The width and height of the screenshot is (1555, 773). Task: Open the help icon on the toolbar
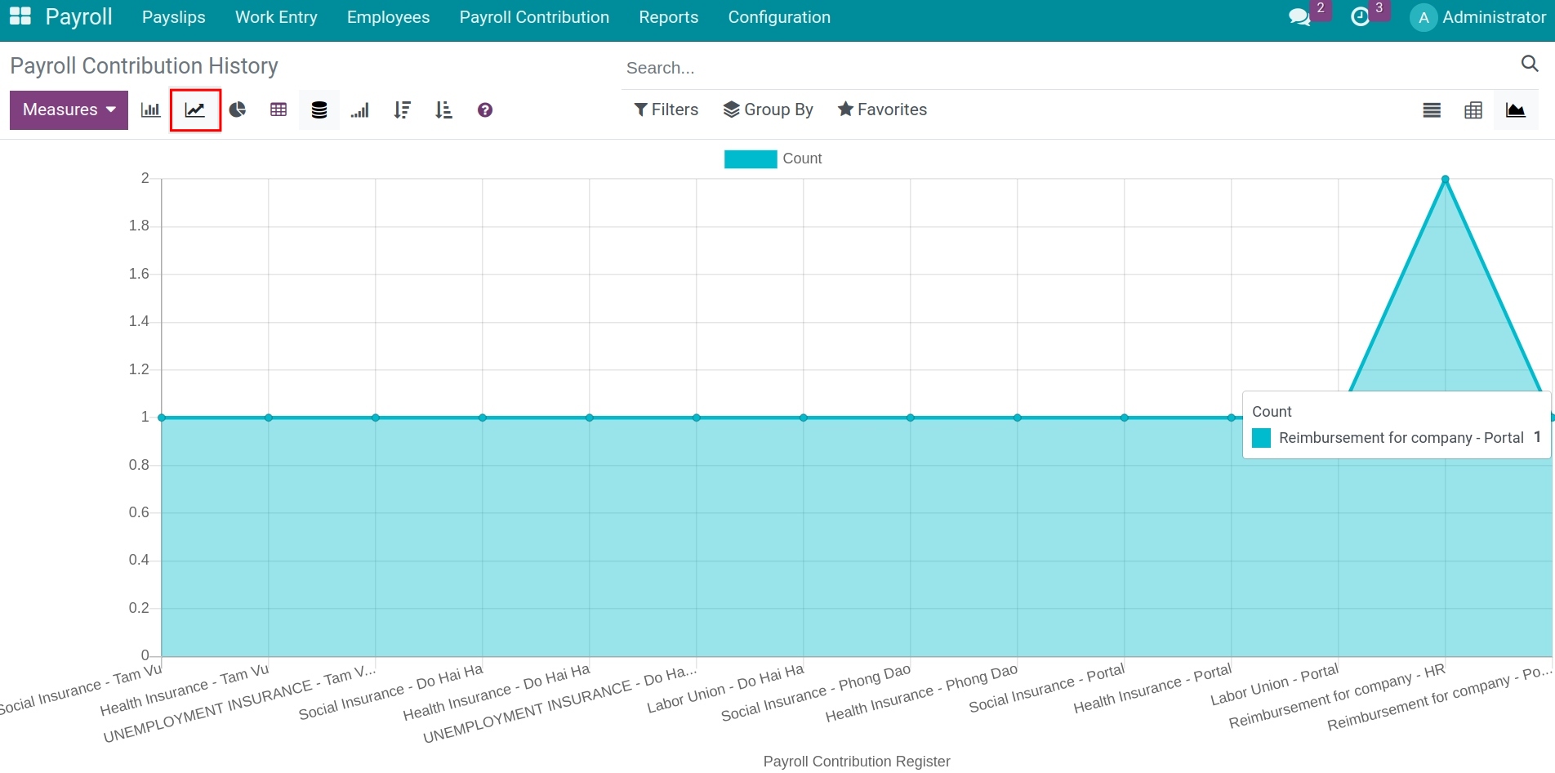point(483,109)
